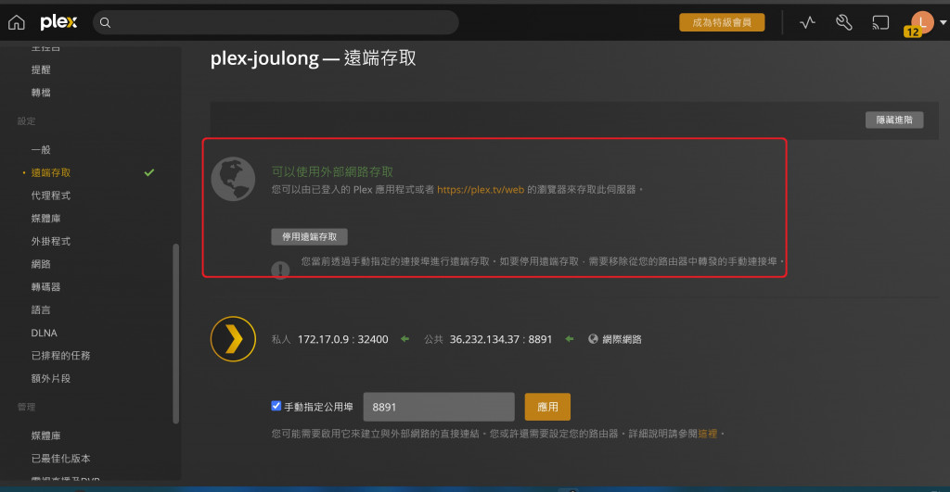Click the globe icon for remote access status
Viewport: 950px width, 492px height.
tap(233, 179)
